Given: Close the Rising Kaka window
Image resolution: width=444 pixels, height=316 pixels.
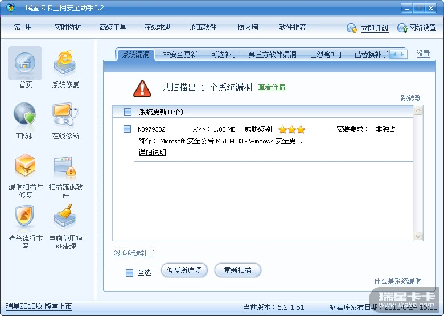Looking at the screenshot, I should tap(431, 8).
